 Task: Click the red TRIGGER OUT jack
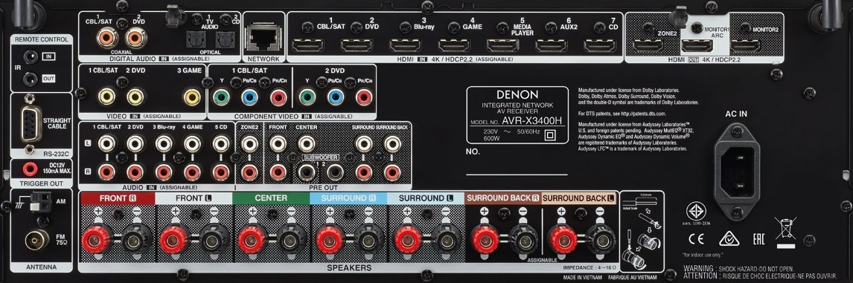(x=30, y=169)
